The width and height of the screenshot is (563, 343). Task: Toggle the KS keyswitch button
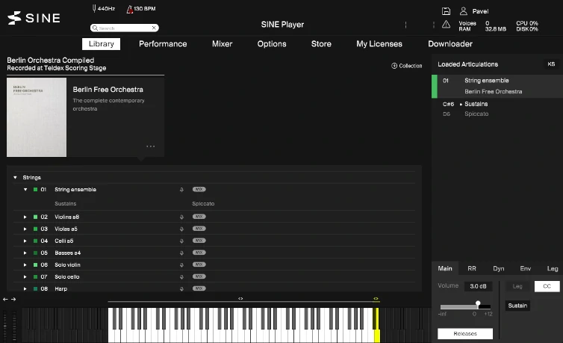tap(551, 64)
